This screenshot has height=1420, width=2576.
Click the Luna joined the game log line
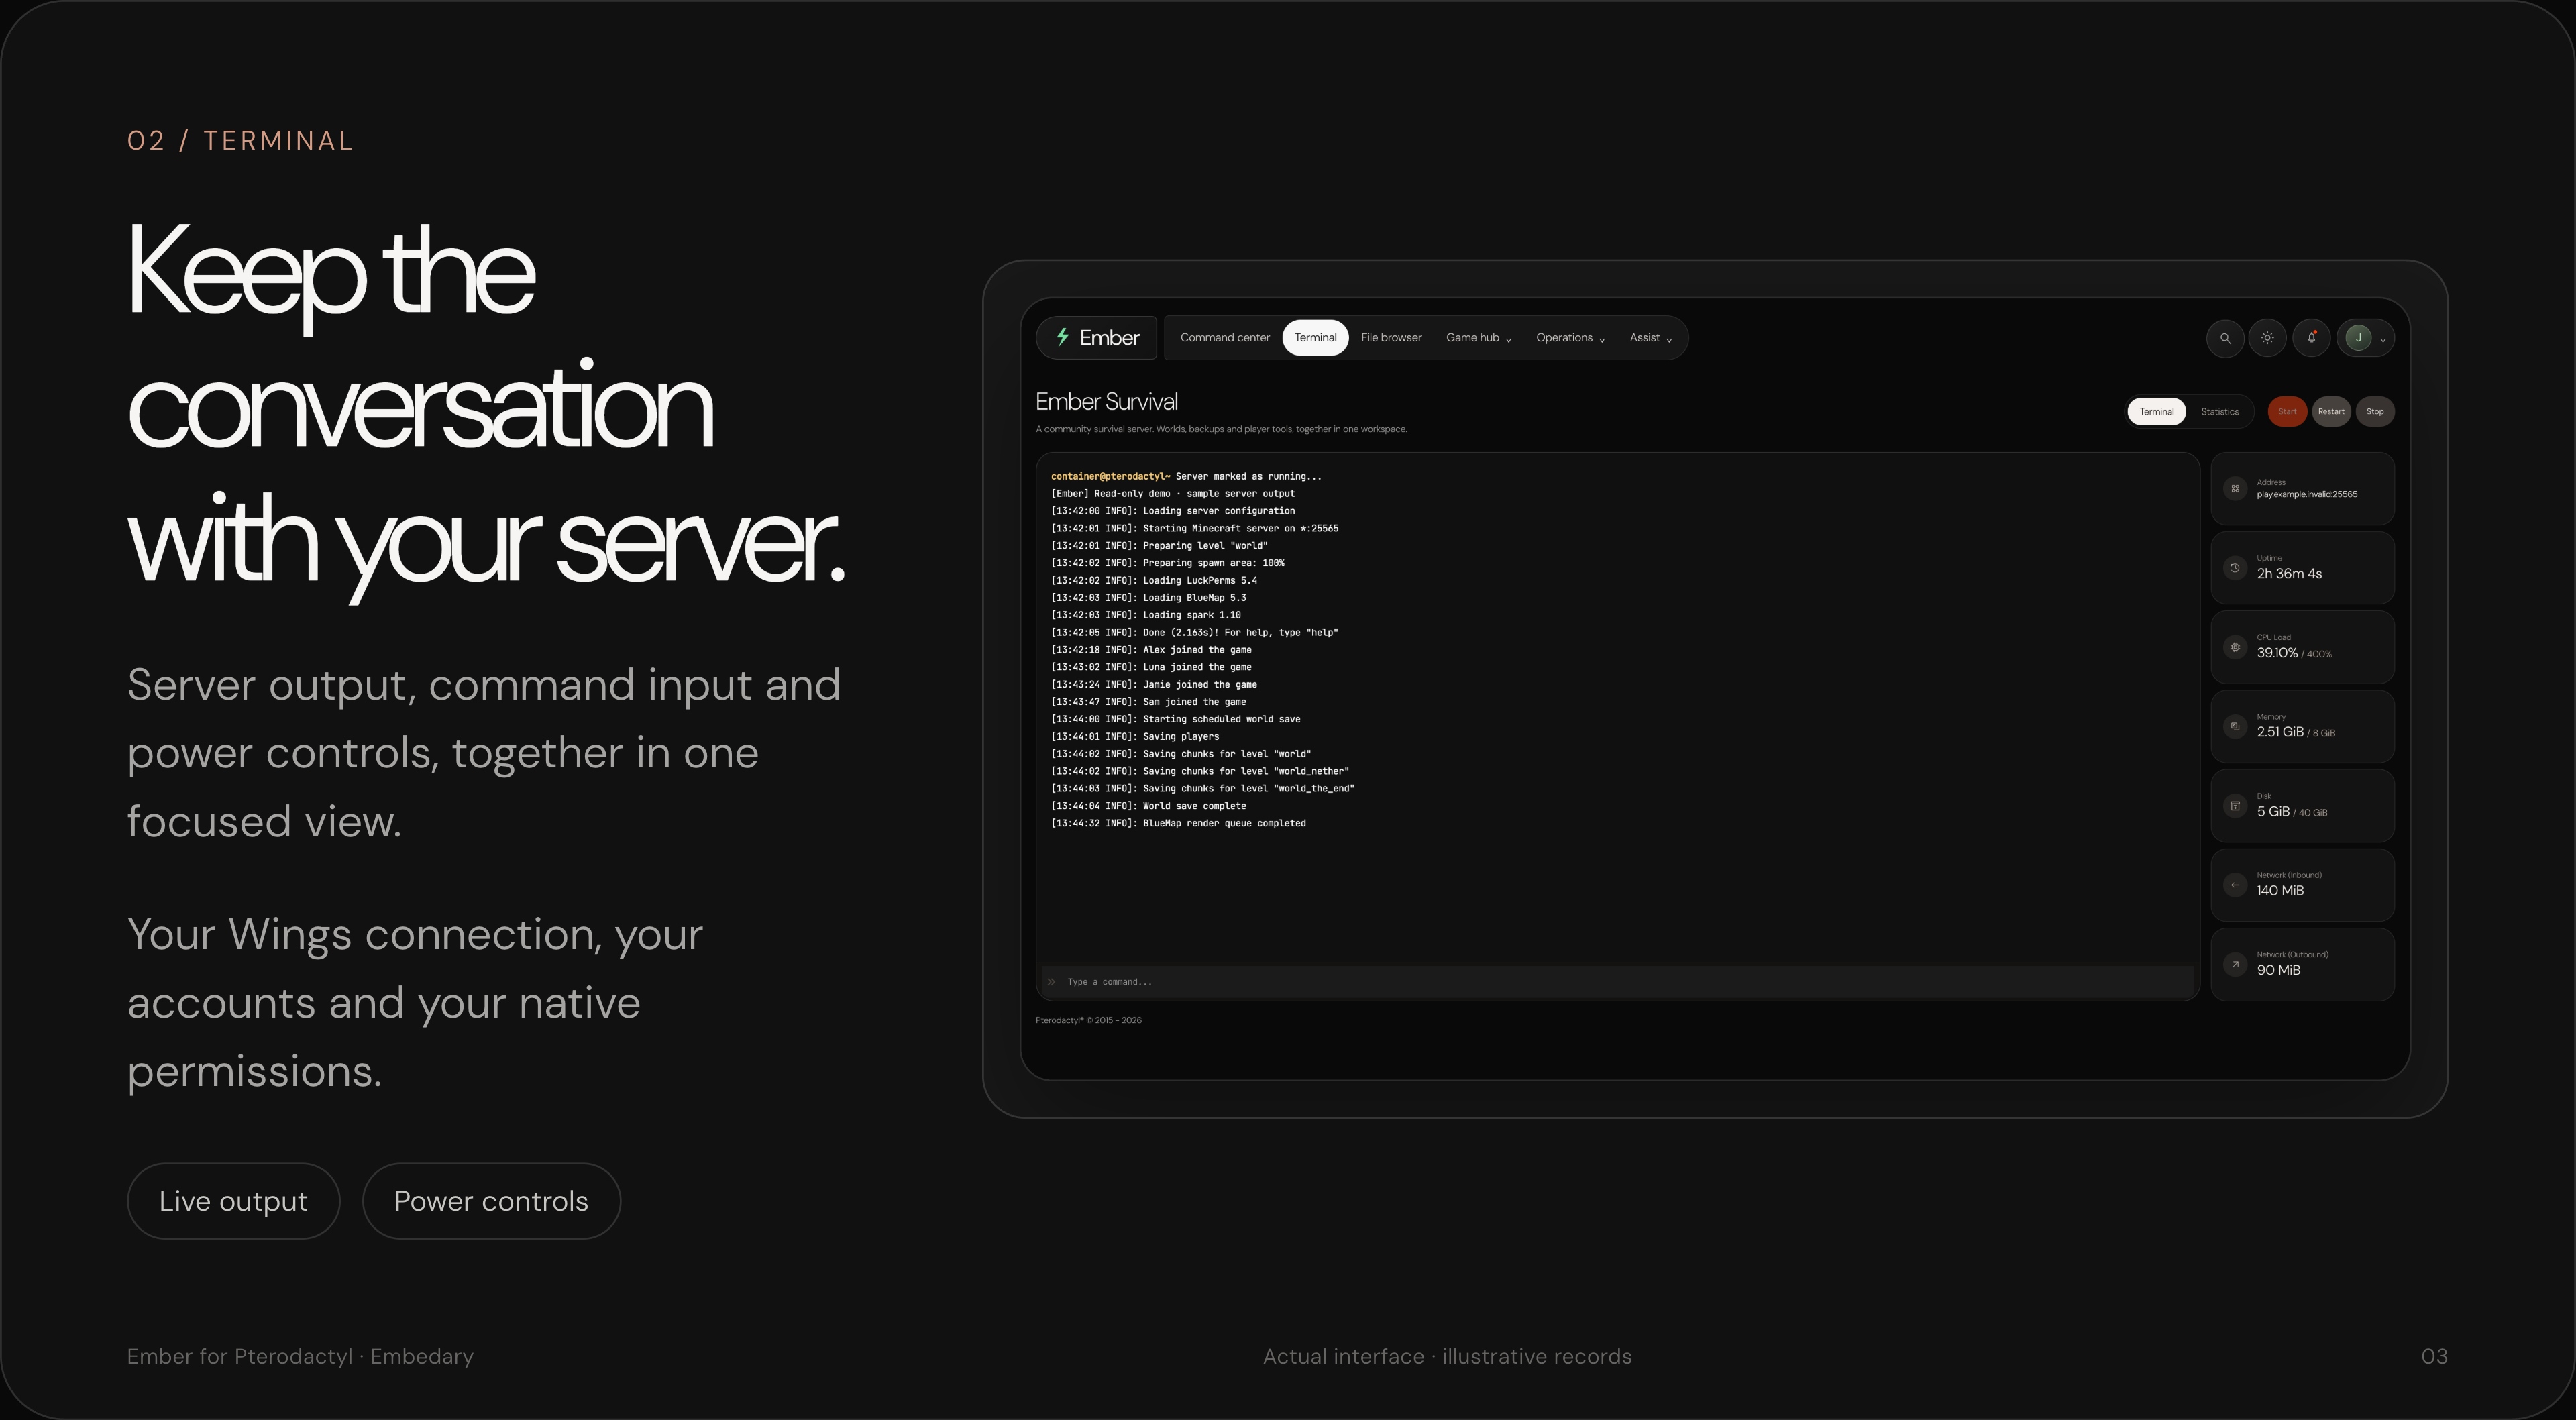1151,667
